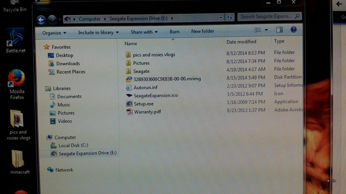Screen dimensions: 346x194
Task: Sort by the Type column header
Action: click(279, 41)
